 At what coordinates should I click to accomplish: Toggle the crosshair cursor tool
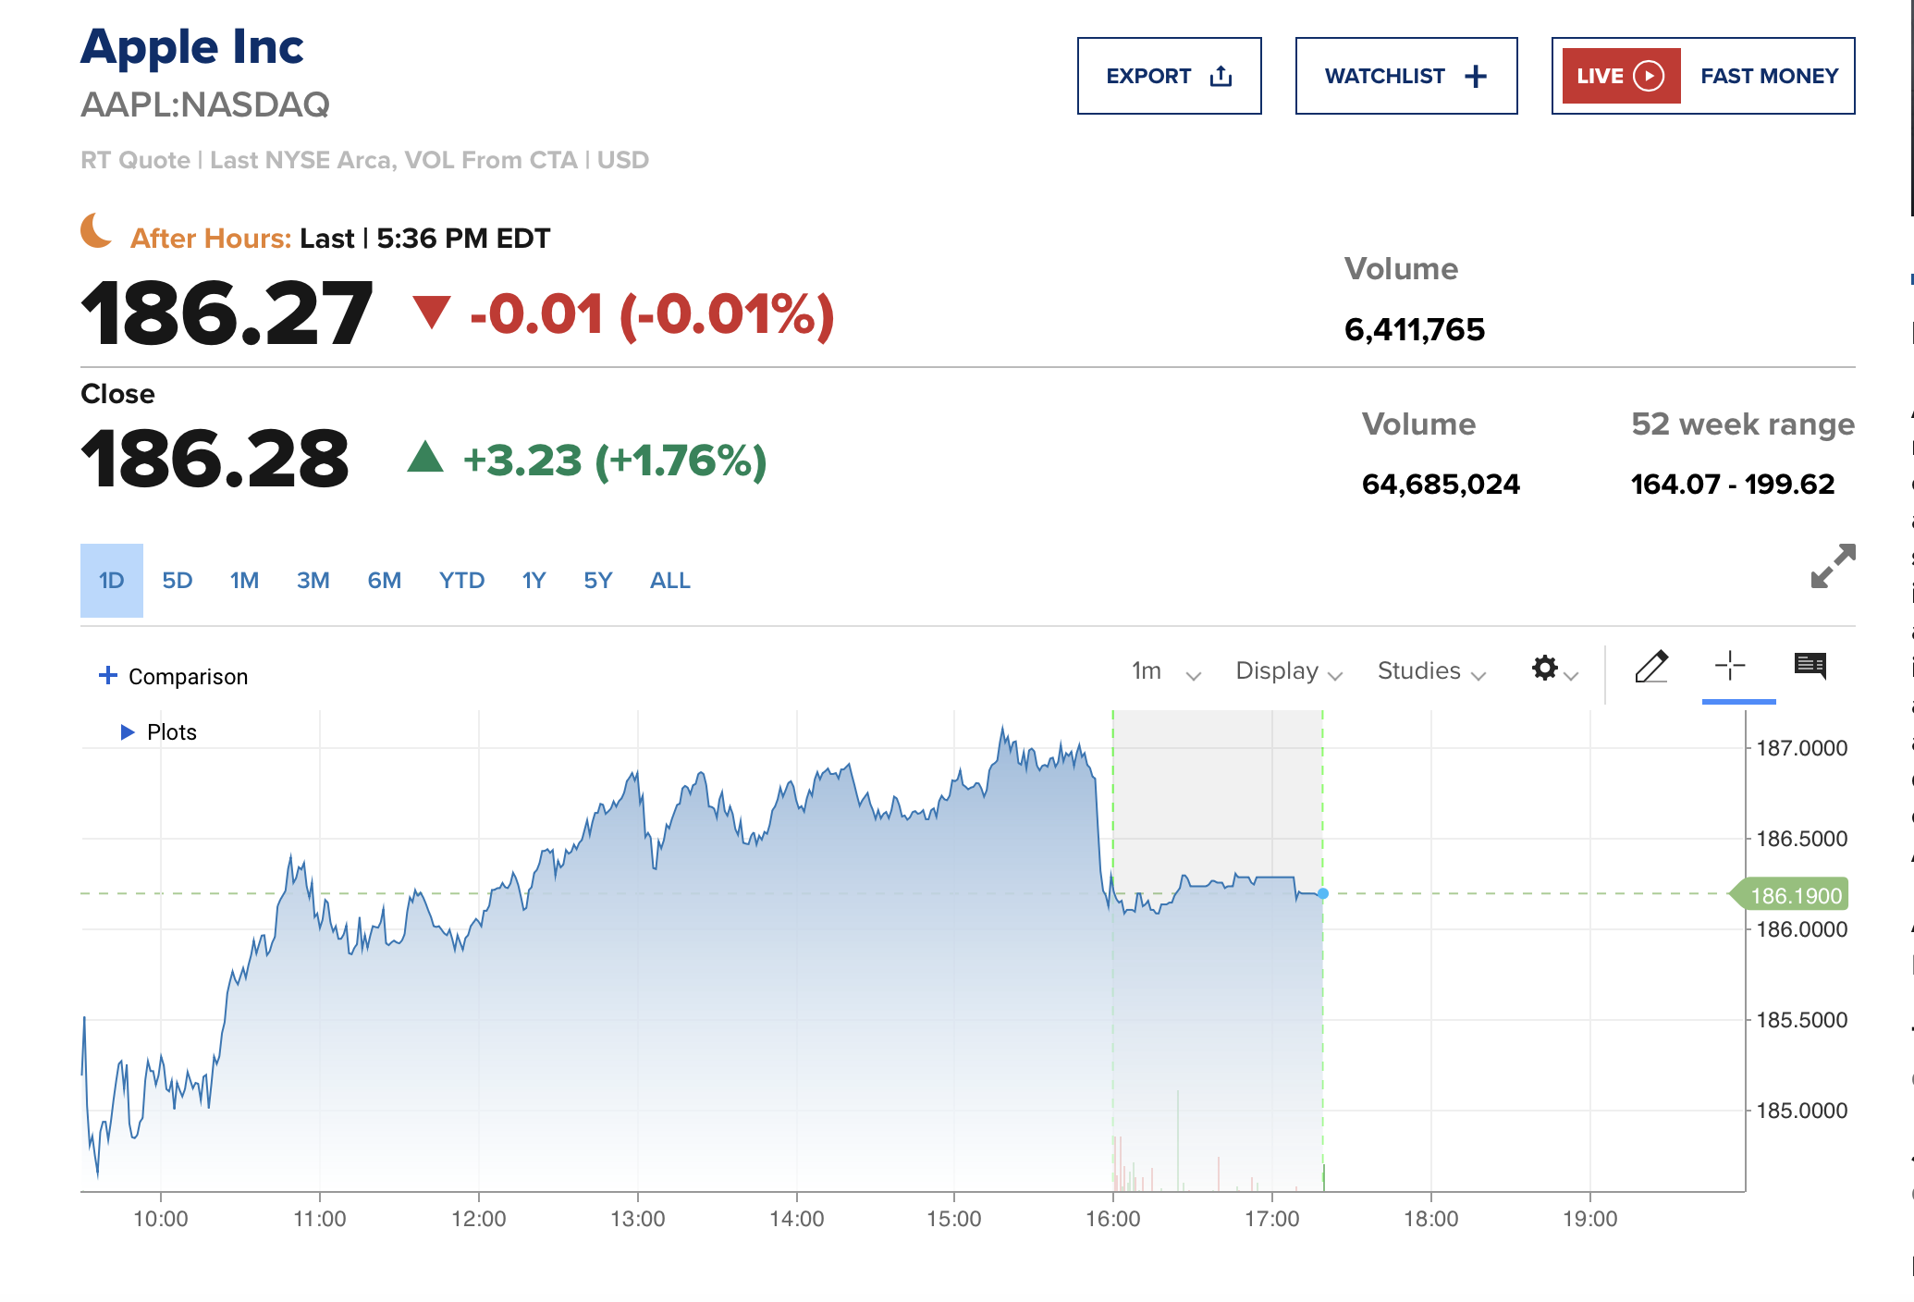click(1729, 666)
